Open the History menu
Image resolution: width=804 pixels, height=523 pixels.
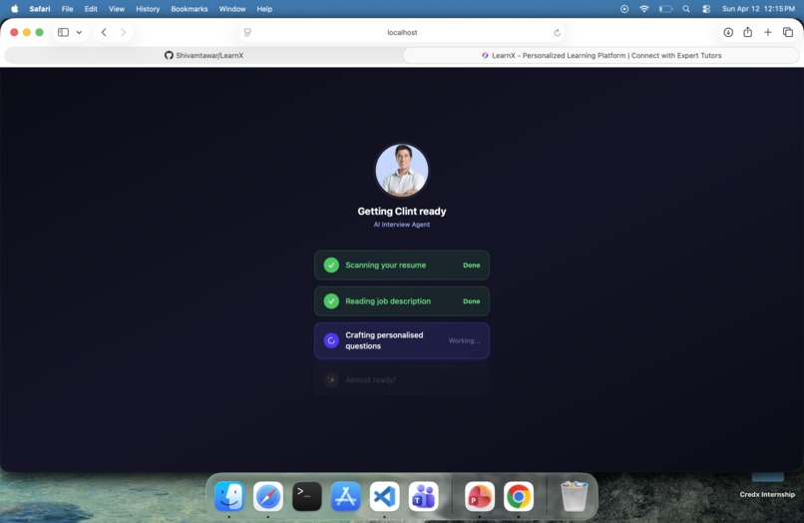[148, 9]
